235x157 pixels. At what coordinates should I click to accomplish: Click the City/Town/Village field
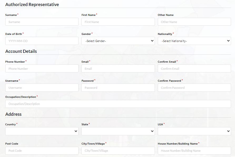pos(118,151)
